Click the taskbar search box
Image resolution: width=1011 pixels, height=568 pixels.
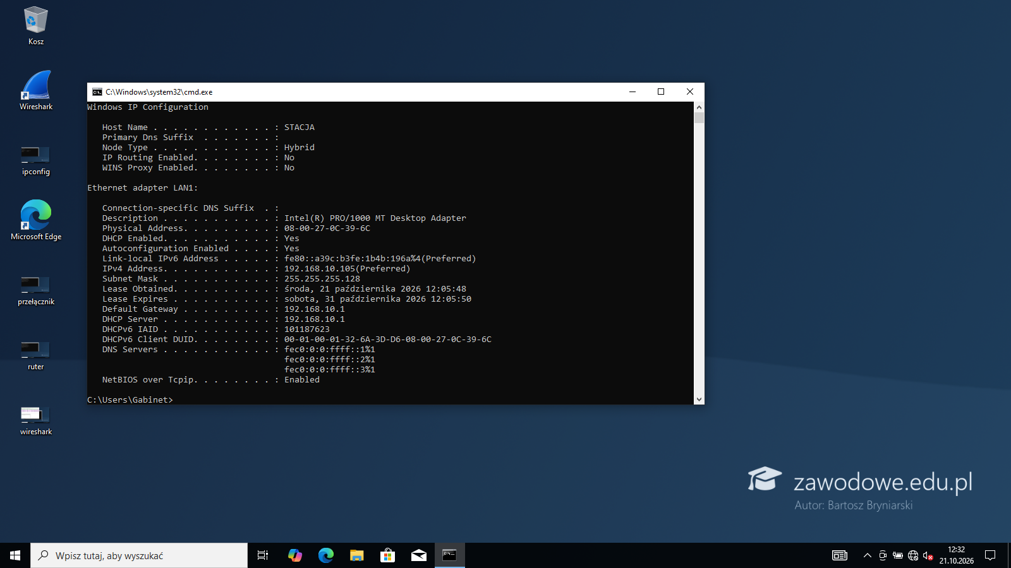pyautogui.click(x=139, y=555)
